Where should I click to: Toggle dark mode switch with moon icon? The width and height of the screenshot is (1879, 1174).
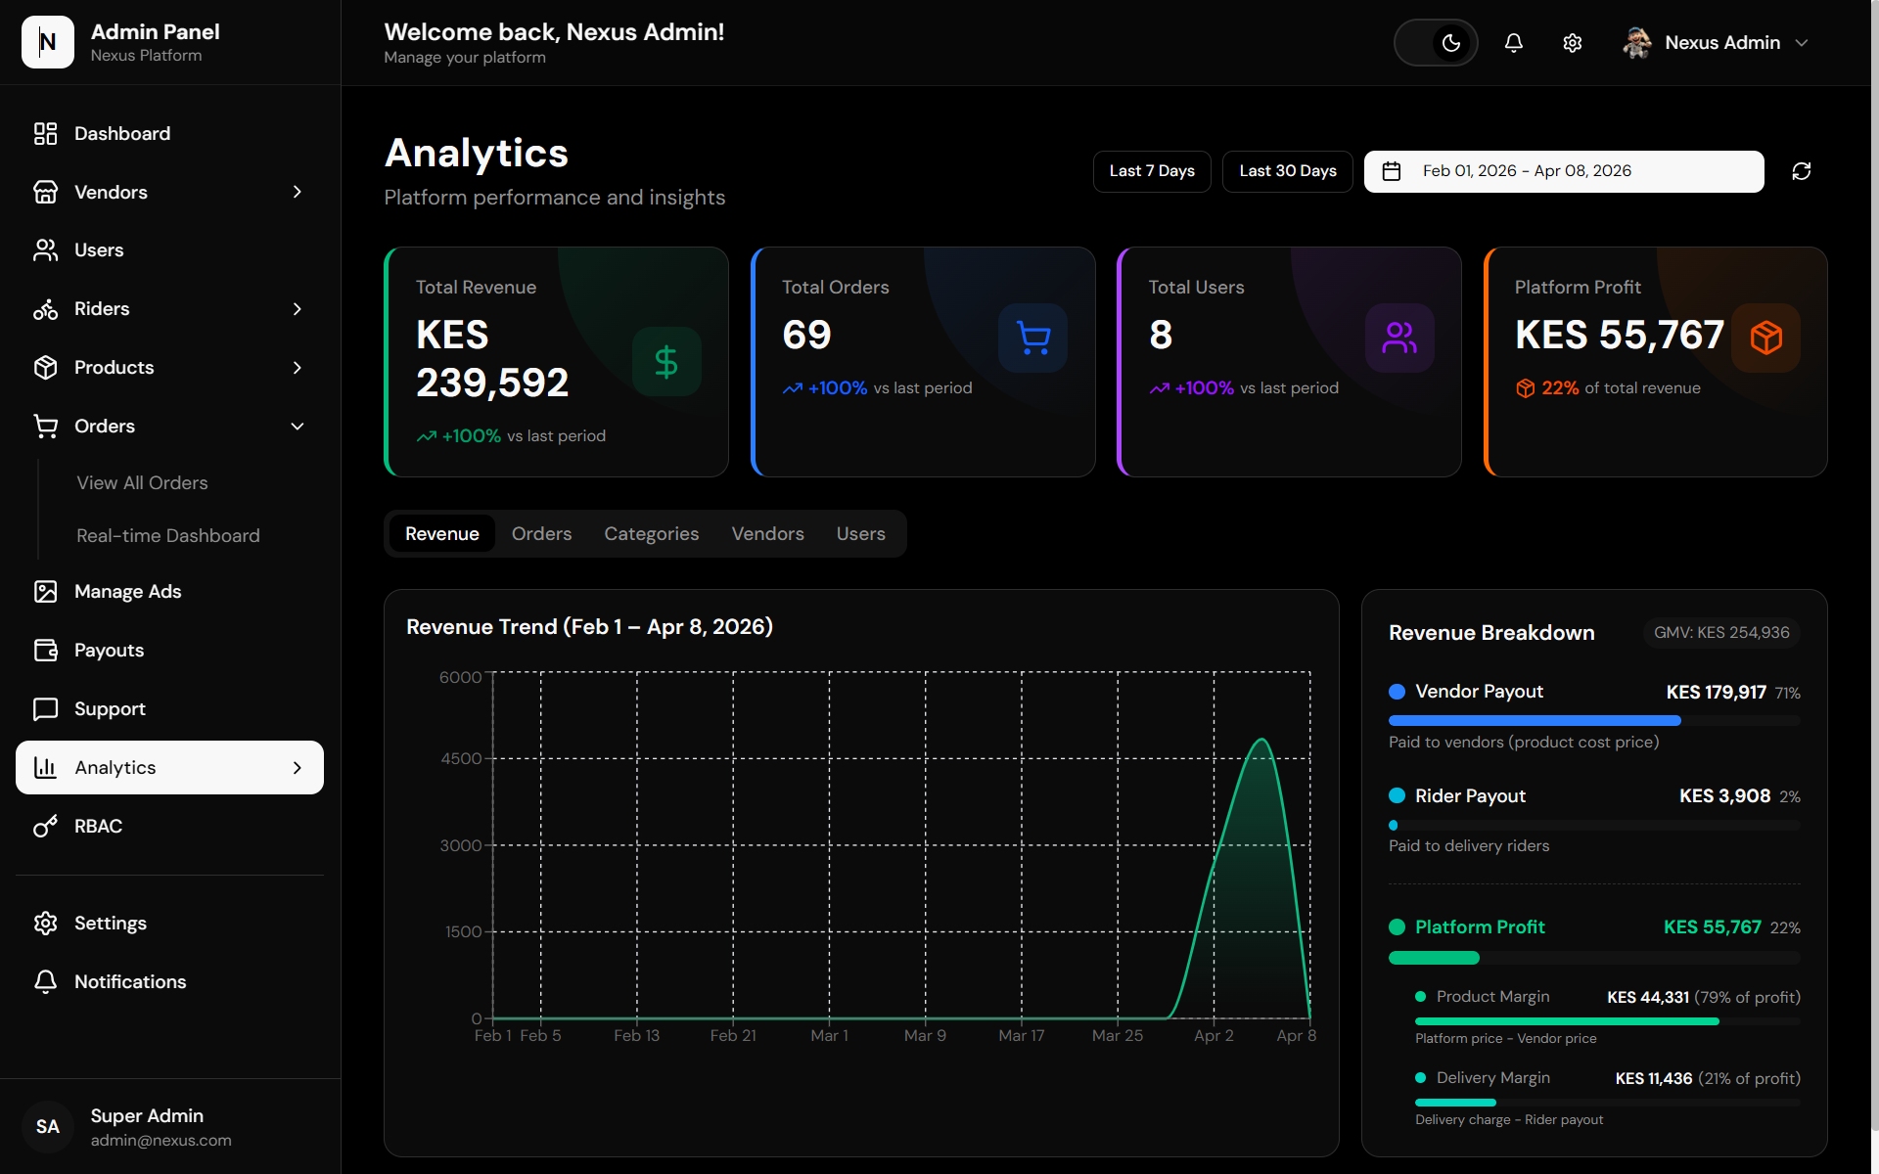coord(1436,43)
